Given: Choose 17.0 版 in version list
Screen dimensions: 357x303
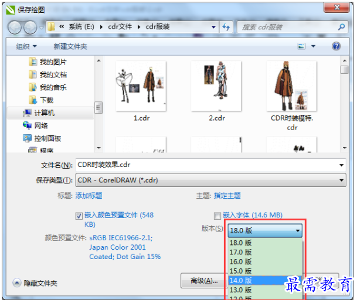Looking at the screenshot, I should click(265, 252).
